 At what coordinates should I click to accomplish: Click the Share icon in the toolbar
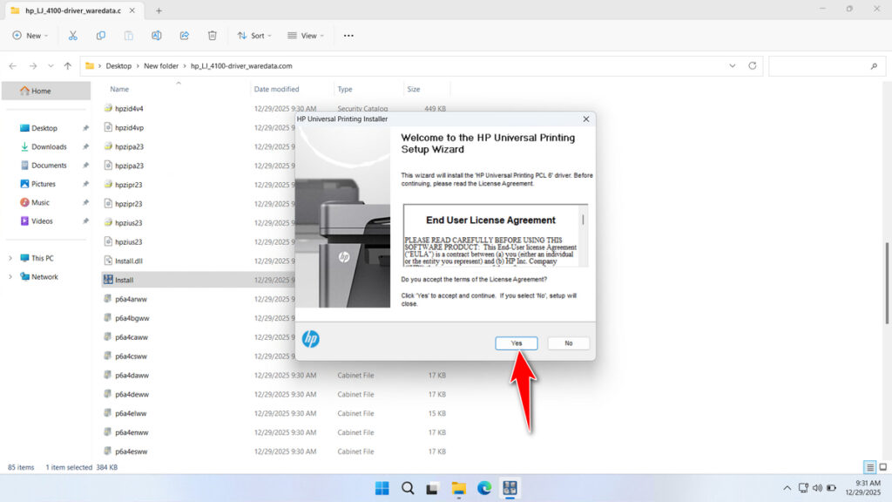click(x=184, y=35)
